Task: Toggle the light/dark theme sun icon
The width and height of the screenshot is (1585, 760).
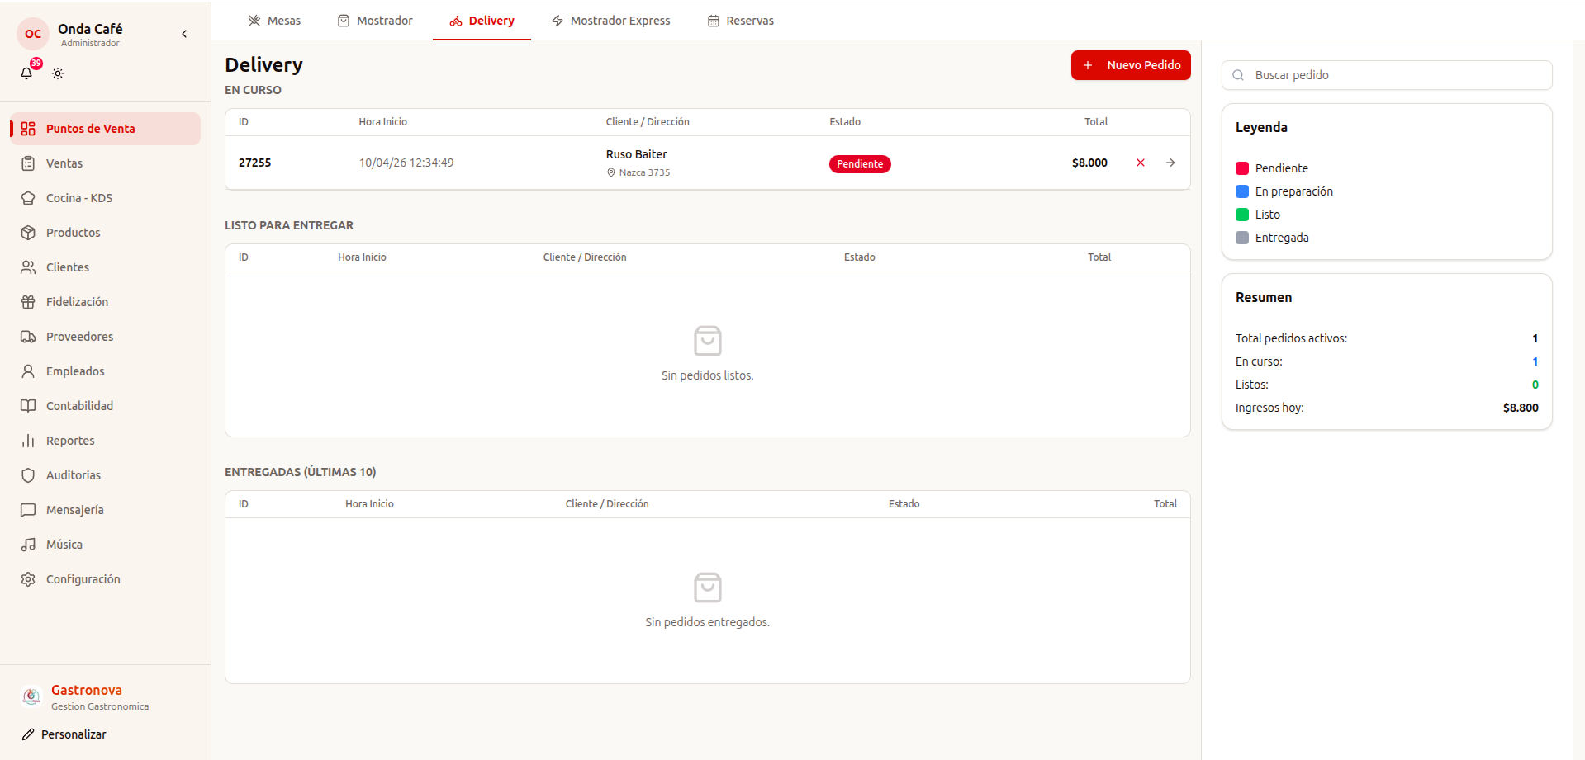Action: pos(58,73)
